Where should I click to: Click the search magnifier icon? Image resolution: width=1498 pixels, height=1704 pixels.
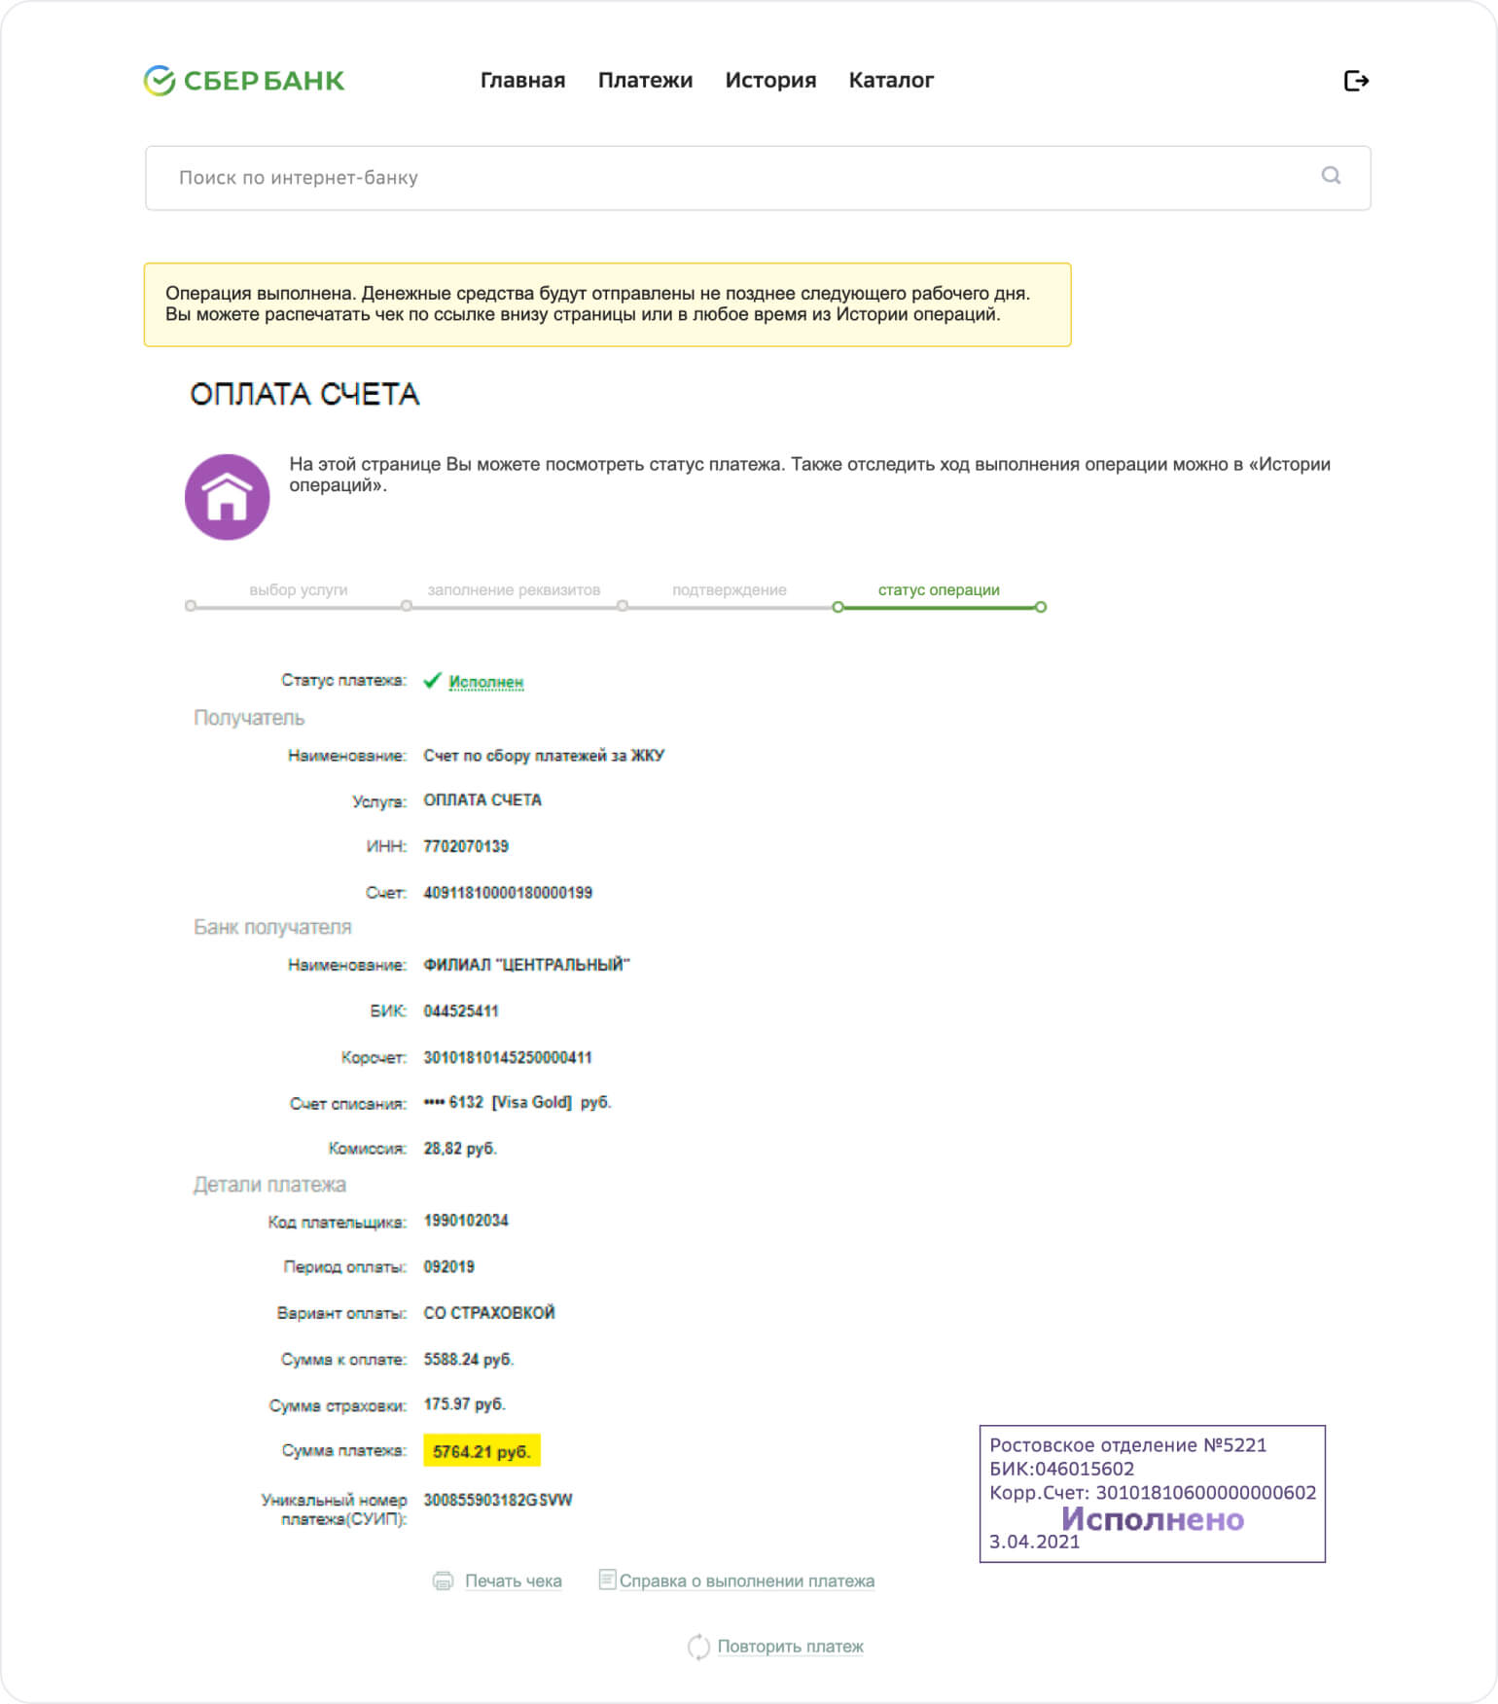pyautogui.click(x=1331, y=175)
